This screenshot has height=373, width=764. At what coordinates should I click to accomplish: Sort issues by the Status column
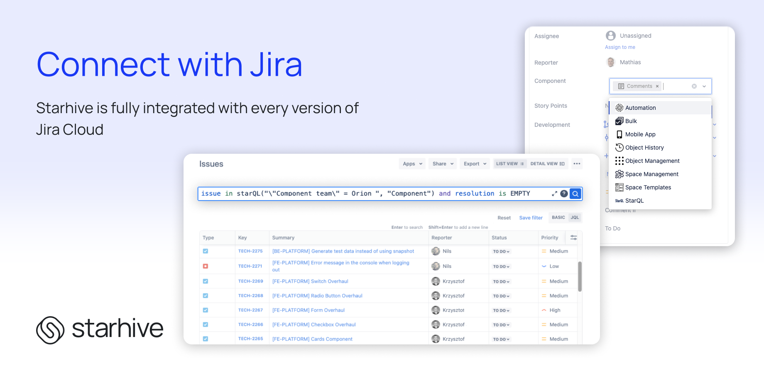(x=499, y=238)
